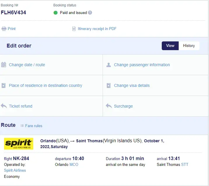The width and height of the screenshot is (209, 186).
Task: Click the passenger silhouette icon
Action: [109, 65]
